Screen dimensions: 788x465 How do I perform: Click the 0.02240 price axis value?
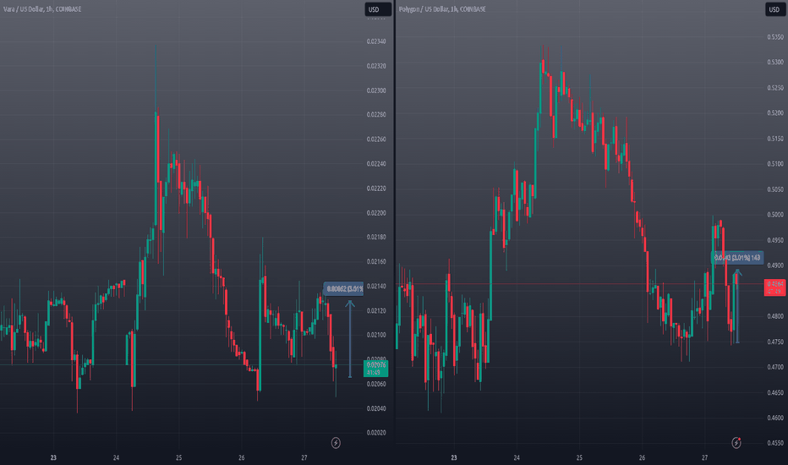376,164
